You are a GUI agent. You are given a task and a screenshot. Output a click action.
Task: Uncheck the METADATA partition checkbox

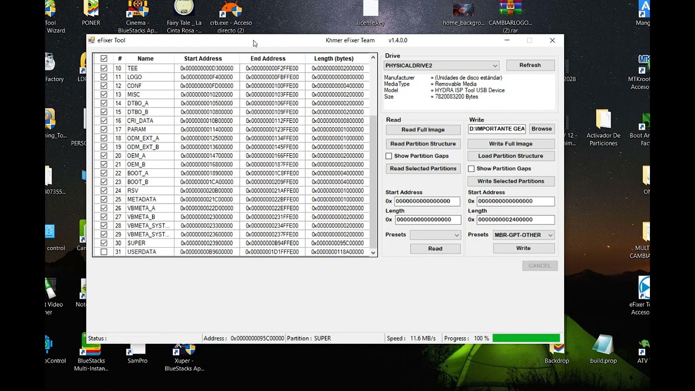click(104, 199)
